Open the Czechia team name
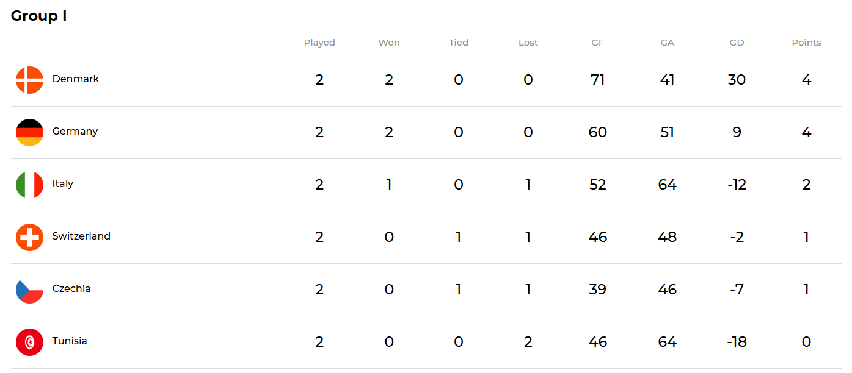This screenshot has width=852, height=373. 71,288
